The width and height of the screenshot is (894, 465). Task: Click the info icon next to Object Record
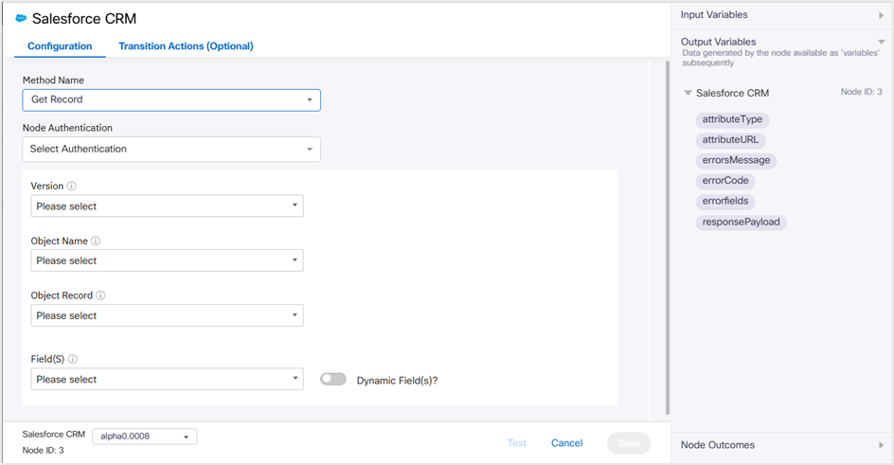pyautogui.click(x=100, y=295)
